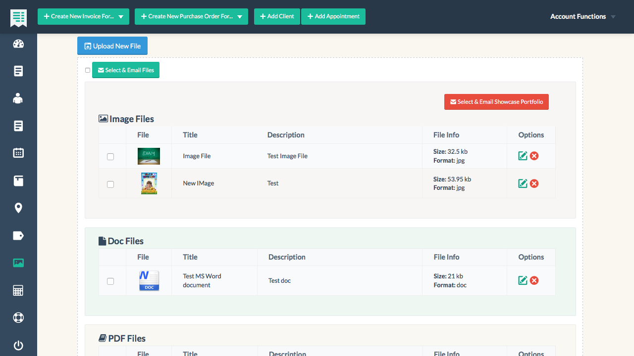Delete the New IMage file via red cross icon
634x356 pixels.
click(534, 183)
